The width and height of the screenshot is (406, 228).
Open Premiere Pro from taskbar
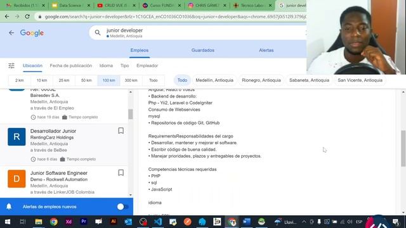[x=84, y=222]
